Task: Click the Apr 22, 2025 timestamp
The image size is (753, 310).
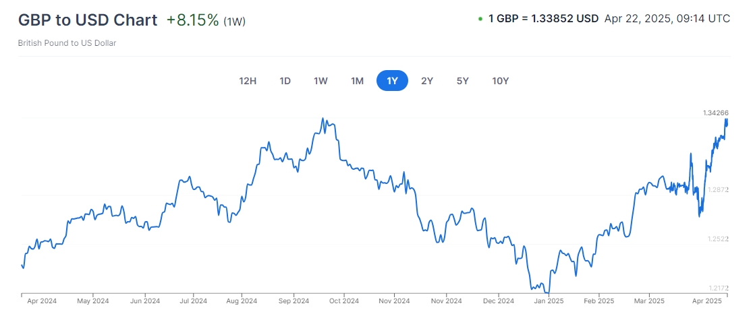Action: point(667,19)
